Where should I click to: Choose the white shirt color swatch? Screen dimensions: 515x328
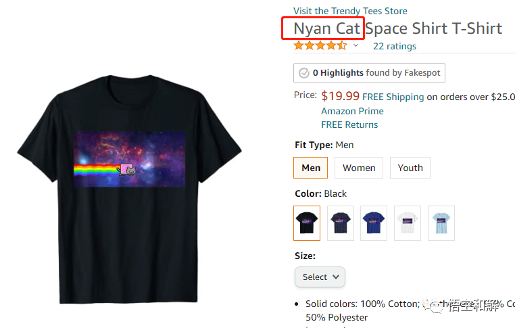408,223
